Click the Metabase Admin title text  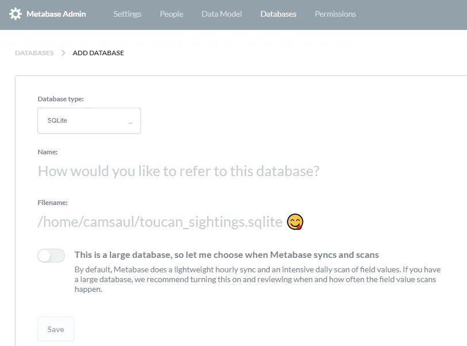[56, 14]
